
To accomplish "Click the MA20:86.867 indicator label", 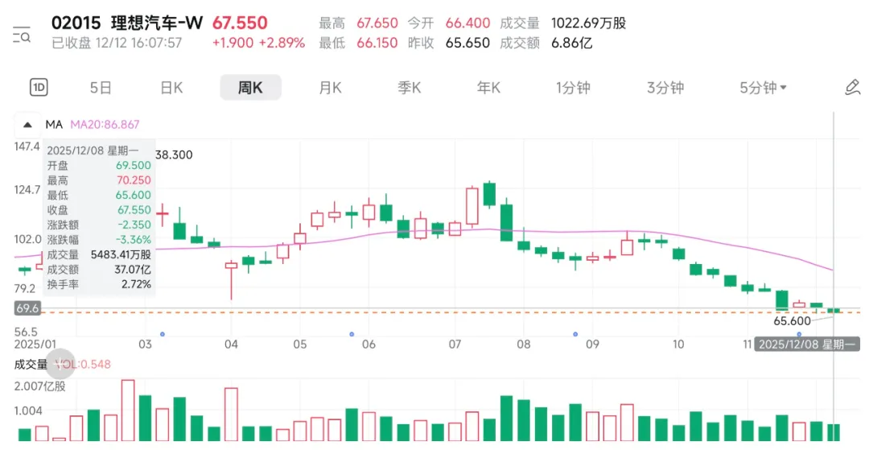I will point(105,125).
